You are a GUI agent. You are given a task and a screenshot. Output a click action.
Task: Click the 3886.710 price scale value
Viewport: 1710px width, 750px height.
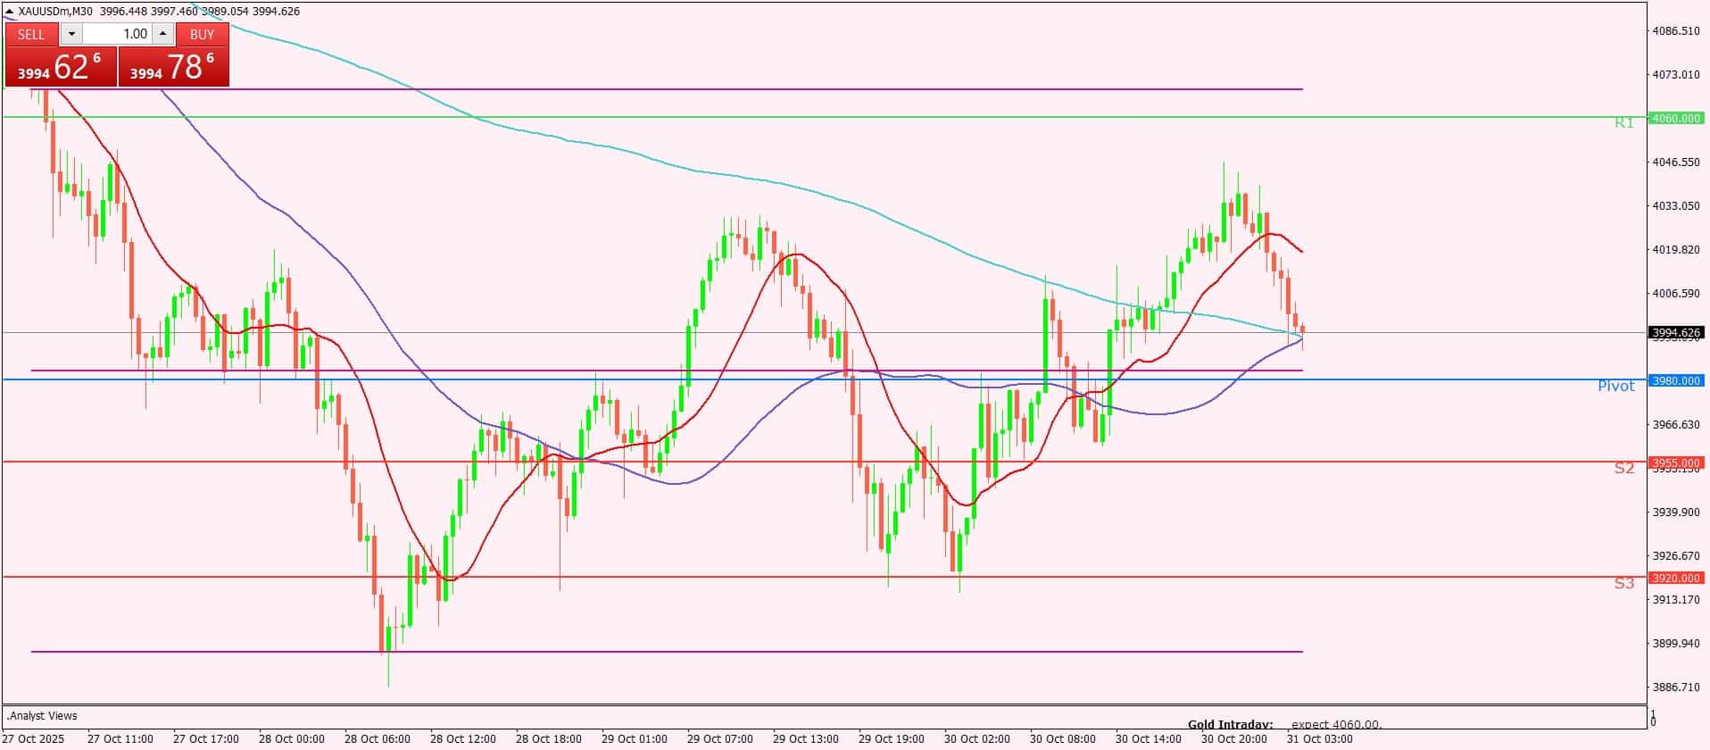[1676, 687]
